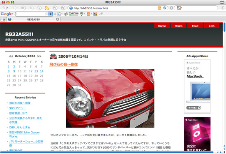Click the new tab button left of the RB32A55!!! tab

pos(3,19)
